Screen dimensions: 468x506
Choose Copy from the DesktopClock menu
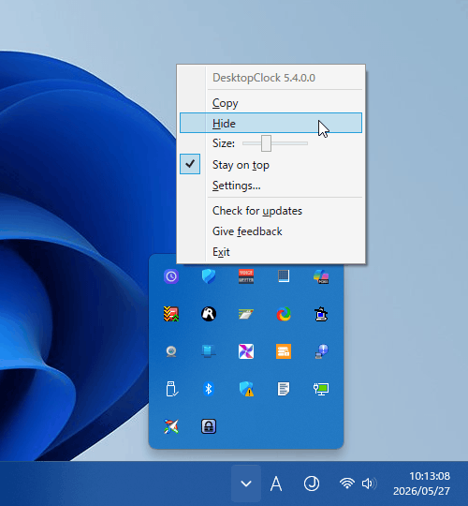tap(271, 103)
